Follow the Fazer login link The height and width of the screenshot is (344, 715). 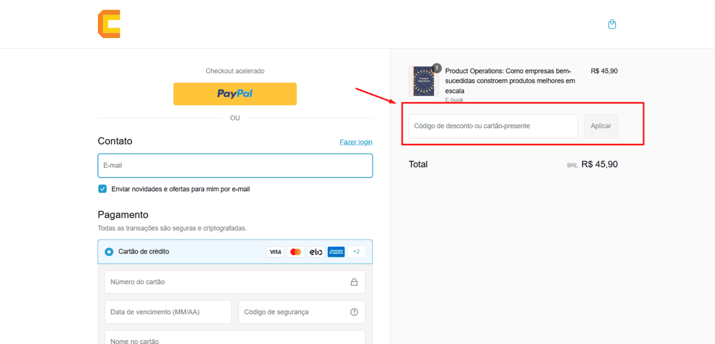coord(356,142)
